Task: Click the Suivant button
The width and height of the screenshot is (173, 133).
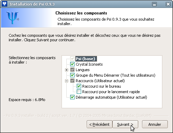Action: tap(126, 124)
